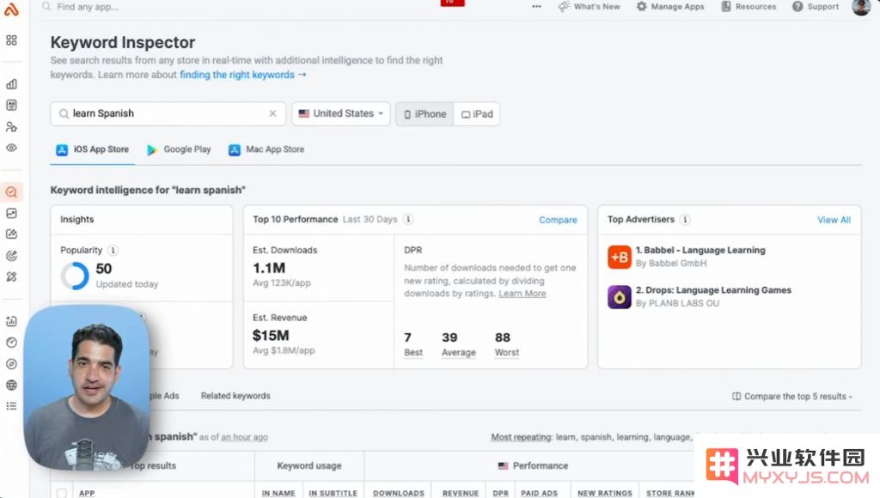Open the gauge icon in the sidebar
This screenshot has height=498, width=880.
11,343
